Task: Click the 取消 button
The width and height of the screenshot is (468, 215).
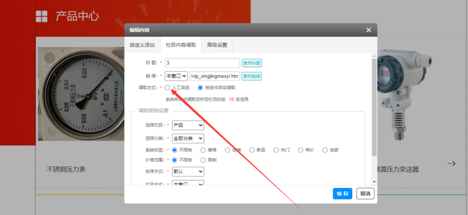Action: click(365, 193)
